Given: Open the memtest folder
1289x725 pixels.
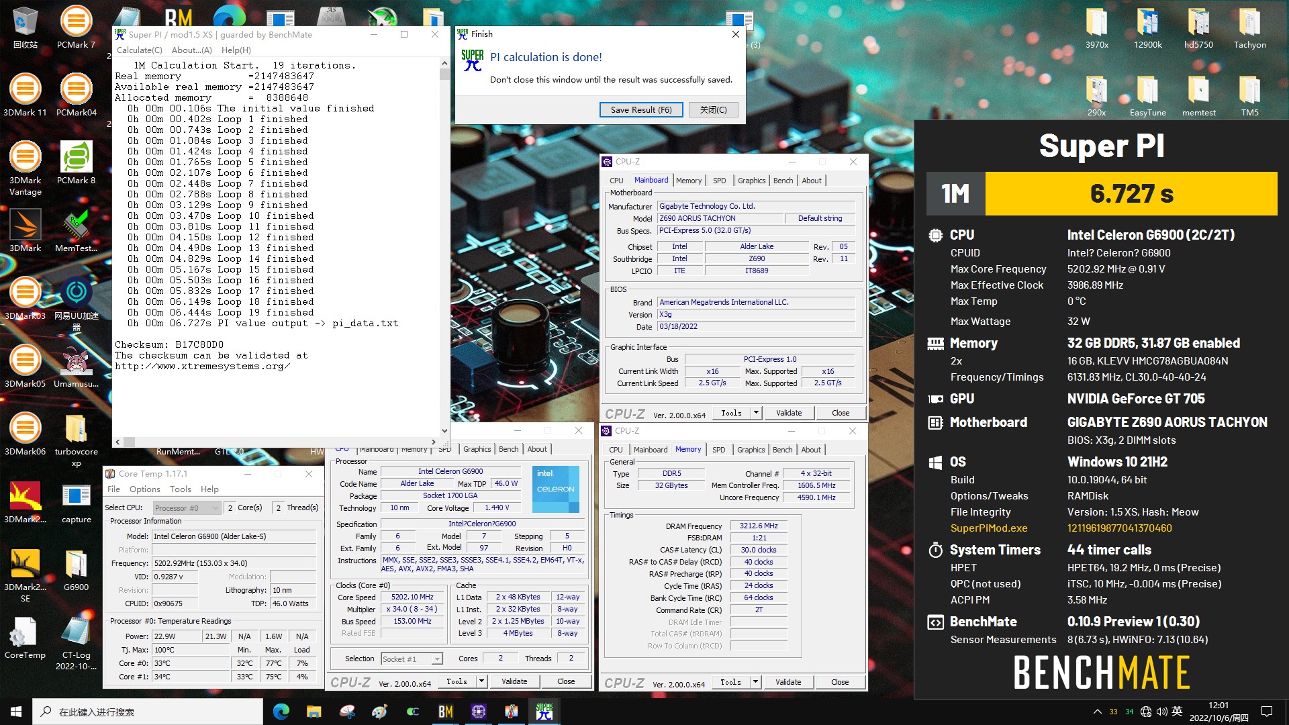Looking at the screenshot, I should point(1198,95).
